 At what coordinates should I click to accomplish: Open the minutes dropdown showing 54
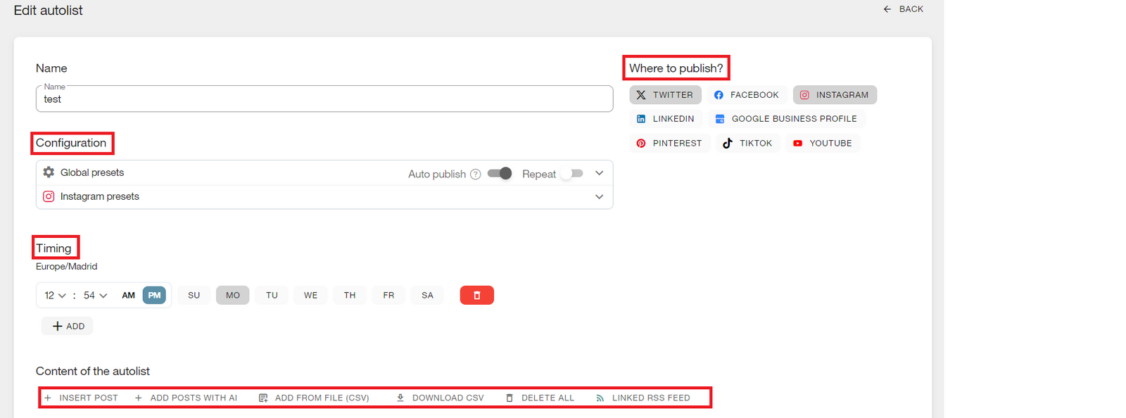[95, 296]
